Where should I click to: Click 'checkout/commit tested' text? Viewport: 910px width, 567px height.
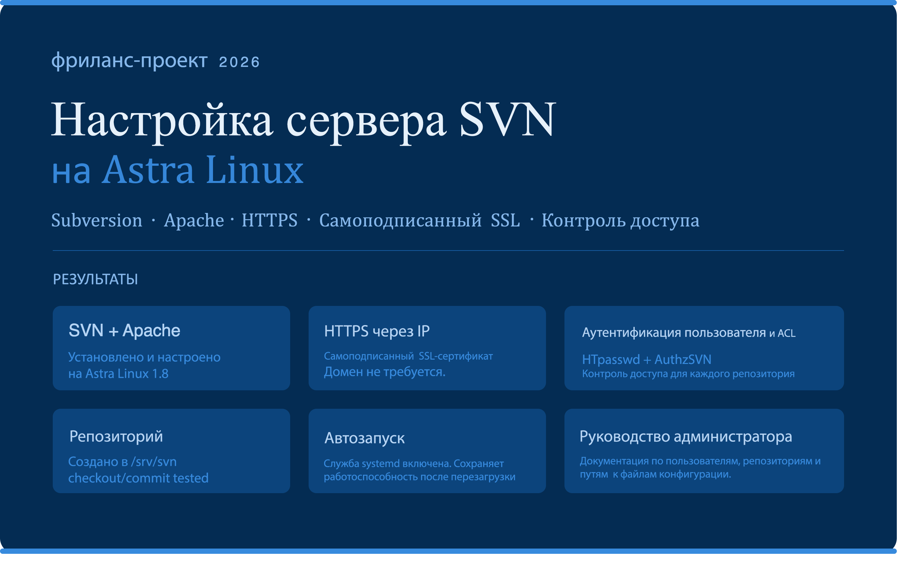pos(138,478)
